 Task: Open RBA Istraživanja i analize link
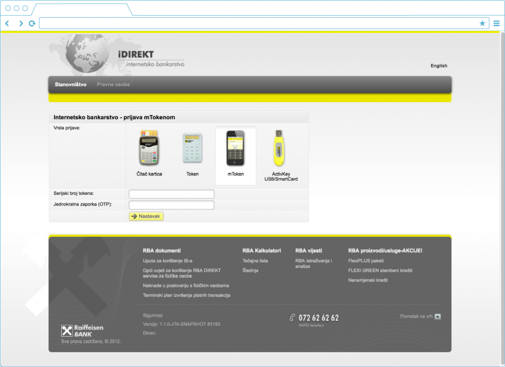pos(313,264)
